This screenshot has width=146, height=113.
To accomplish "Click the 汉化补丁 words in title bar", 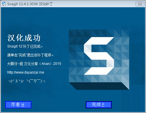I will (x=46, y=4).
